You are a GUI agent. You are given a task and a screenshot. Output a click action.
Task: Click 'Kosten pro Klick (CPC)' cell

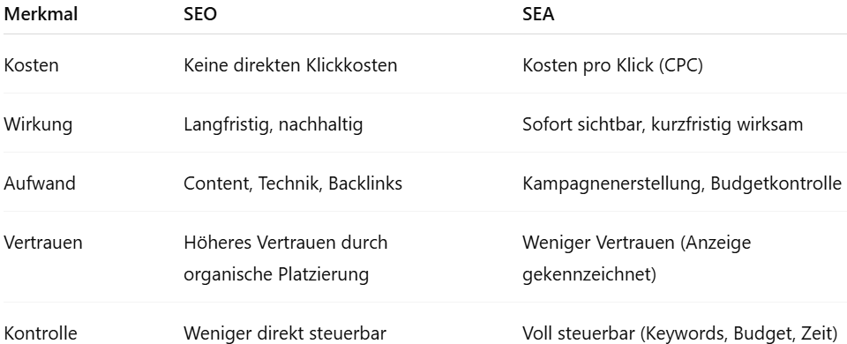(x=612, y=65)
